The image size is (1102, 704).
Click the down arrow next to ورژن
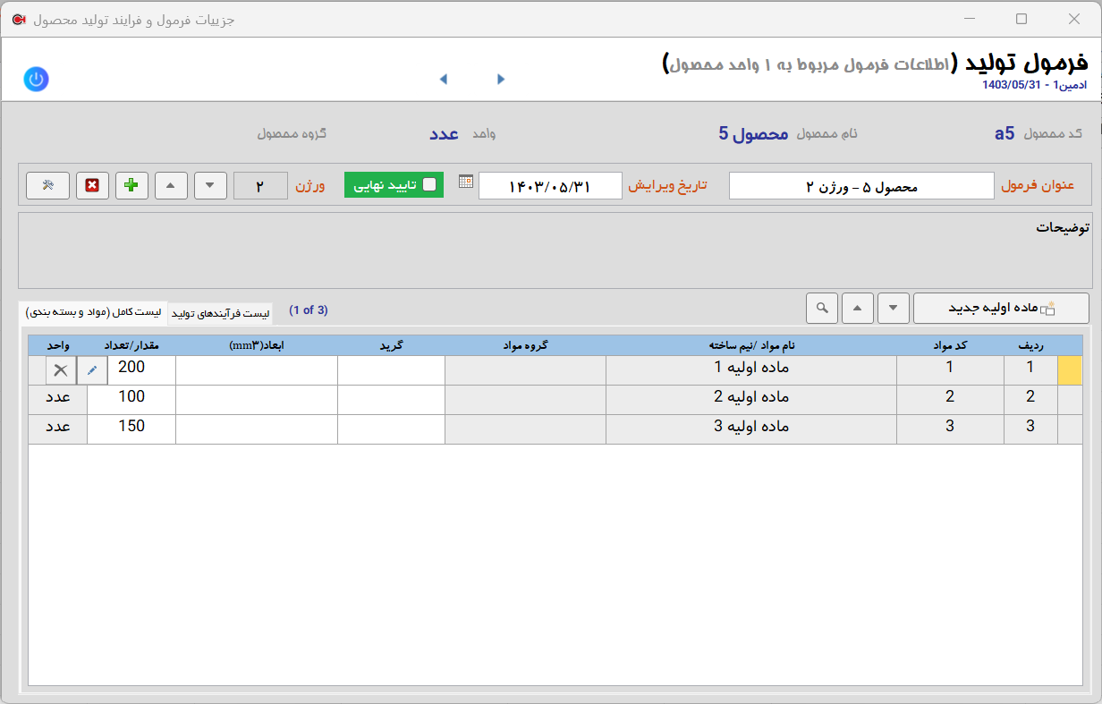click(210, 185)
